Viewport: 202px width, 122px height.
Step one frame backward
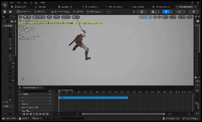coord(27,114)
